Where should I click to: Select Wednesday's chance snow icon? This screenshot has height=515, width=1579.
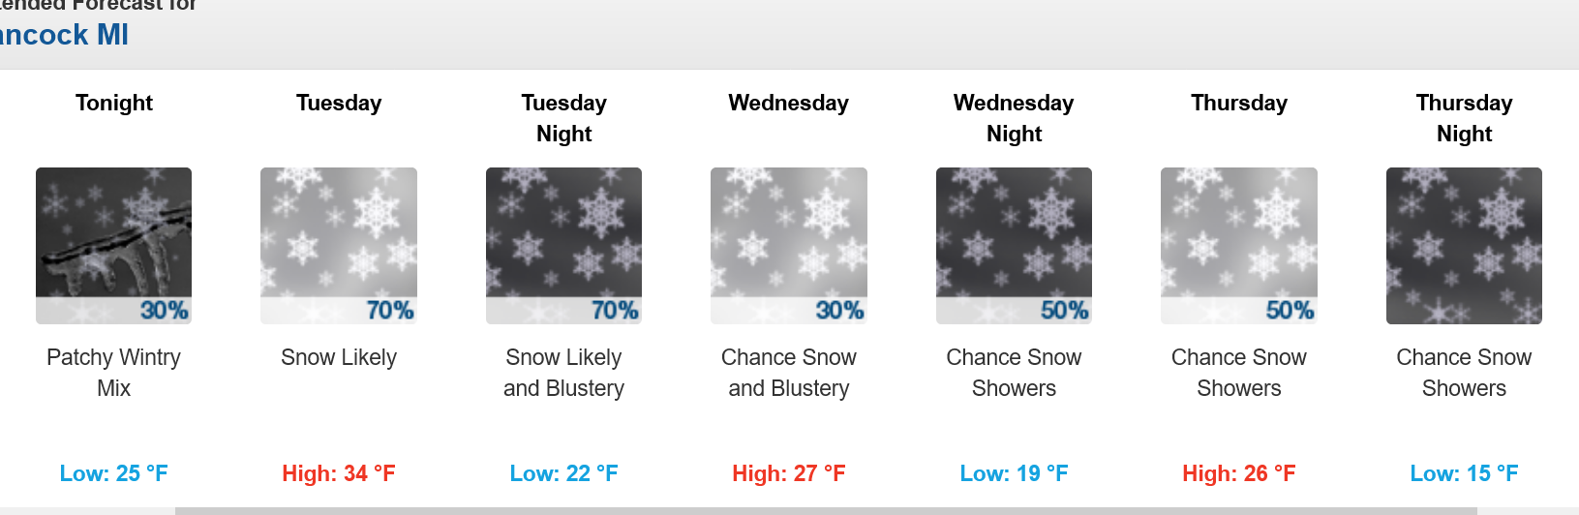point(789,246)
